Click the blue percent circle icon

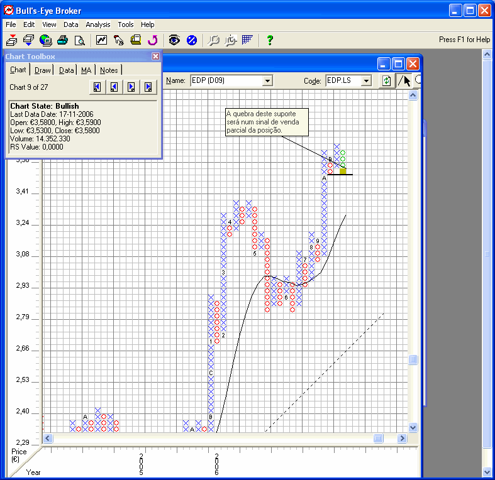[192, 40]
